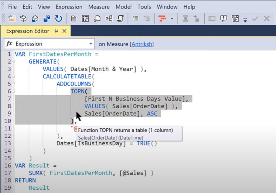The image size is (276, 193).
Task: Click the refresh circular arrow icon
Action: [x=58, y=19]
